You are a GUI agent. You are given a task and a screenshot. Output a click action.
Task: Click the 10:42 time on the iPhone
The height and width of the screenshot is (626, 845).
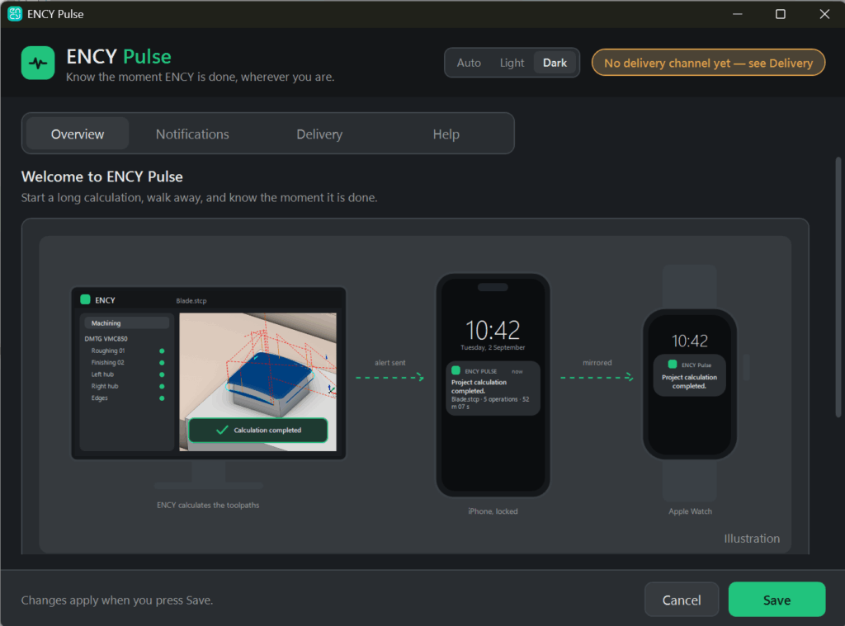tap(493, 330)
